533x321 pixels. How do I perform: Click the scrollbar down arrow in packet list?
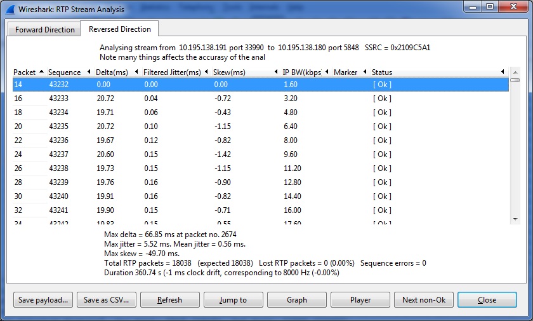515,219
